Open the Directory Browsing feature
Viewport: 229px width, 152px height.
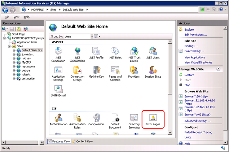pos(134,121)
